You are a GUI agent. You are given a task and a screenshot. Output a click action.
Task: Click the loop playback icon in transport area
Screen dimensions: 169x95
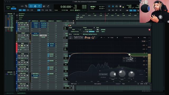117,6
